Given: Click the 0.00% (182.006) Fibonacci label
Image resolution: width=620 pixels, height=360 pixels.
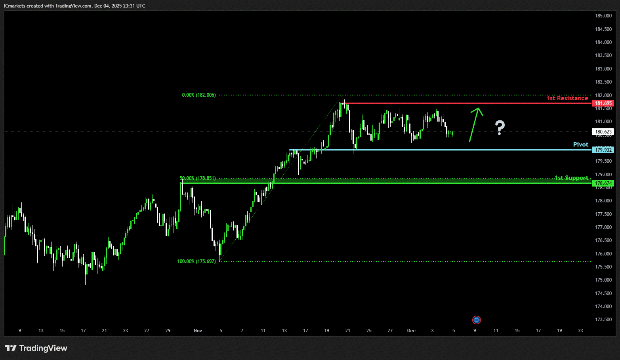Looking at the screenshot, I should click(199, 95).
